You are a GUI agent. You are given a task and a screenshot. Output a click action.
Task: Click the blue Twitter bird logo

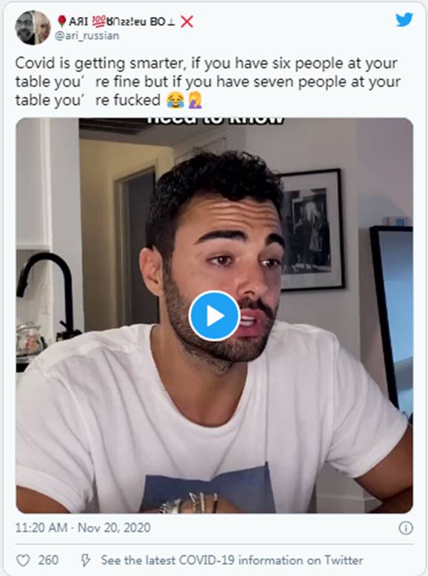point(404,20)
